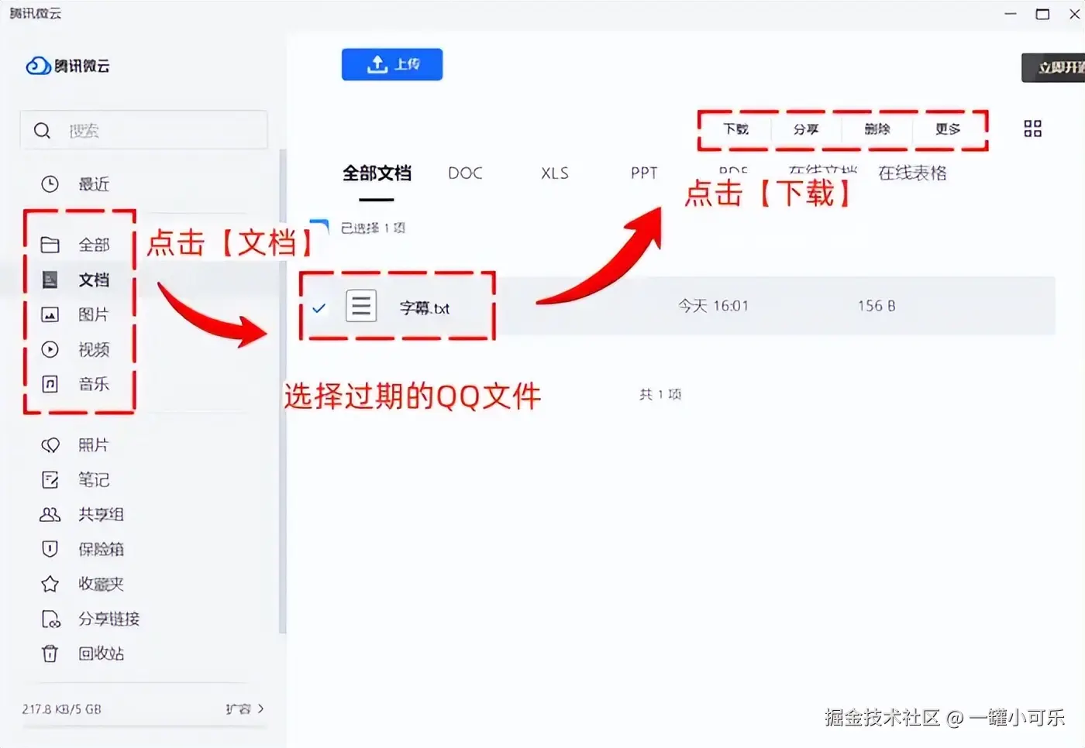Viewport: 1085px width, 748px height.
Task: Click the 删除 delete button
Action: click(x=877, y=129)
